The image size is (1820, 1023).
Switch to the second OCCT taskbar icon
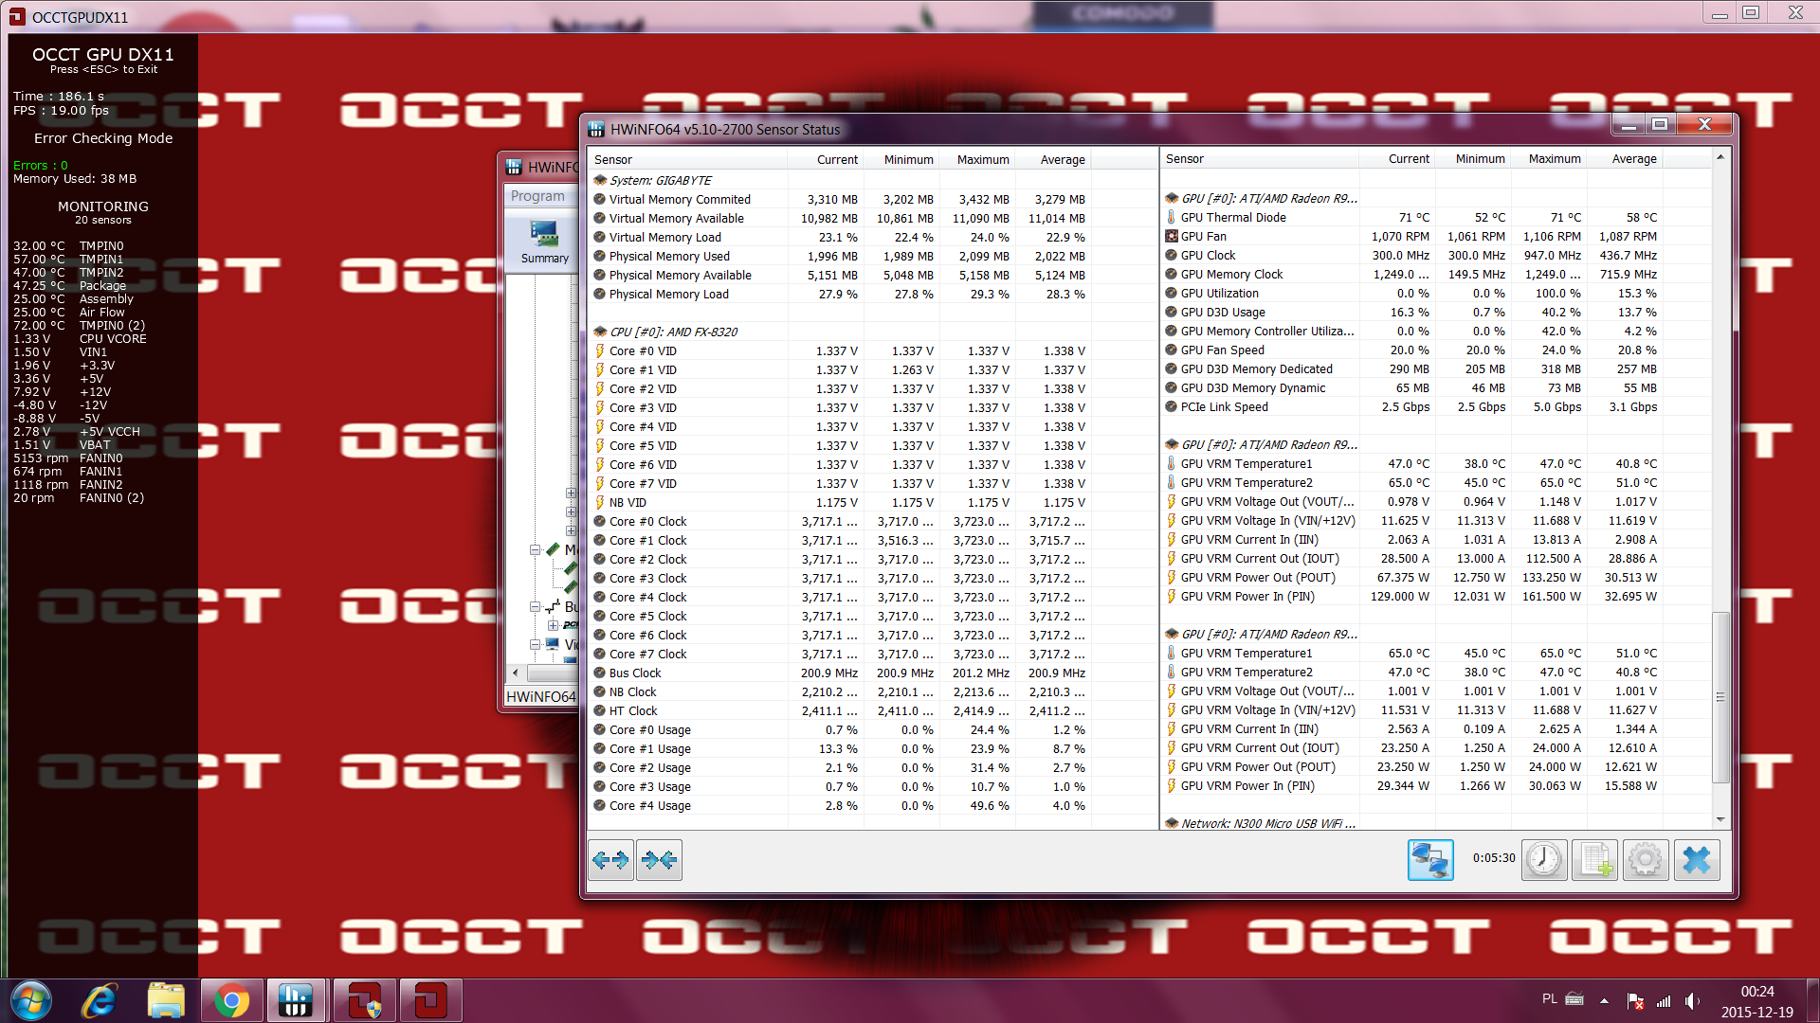pos(430,1000)
